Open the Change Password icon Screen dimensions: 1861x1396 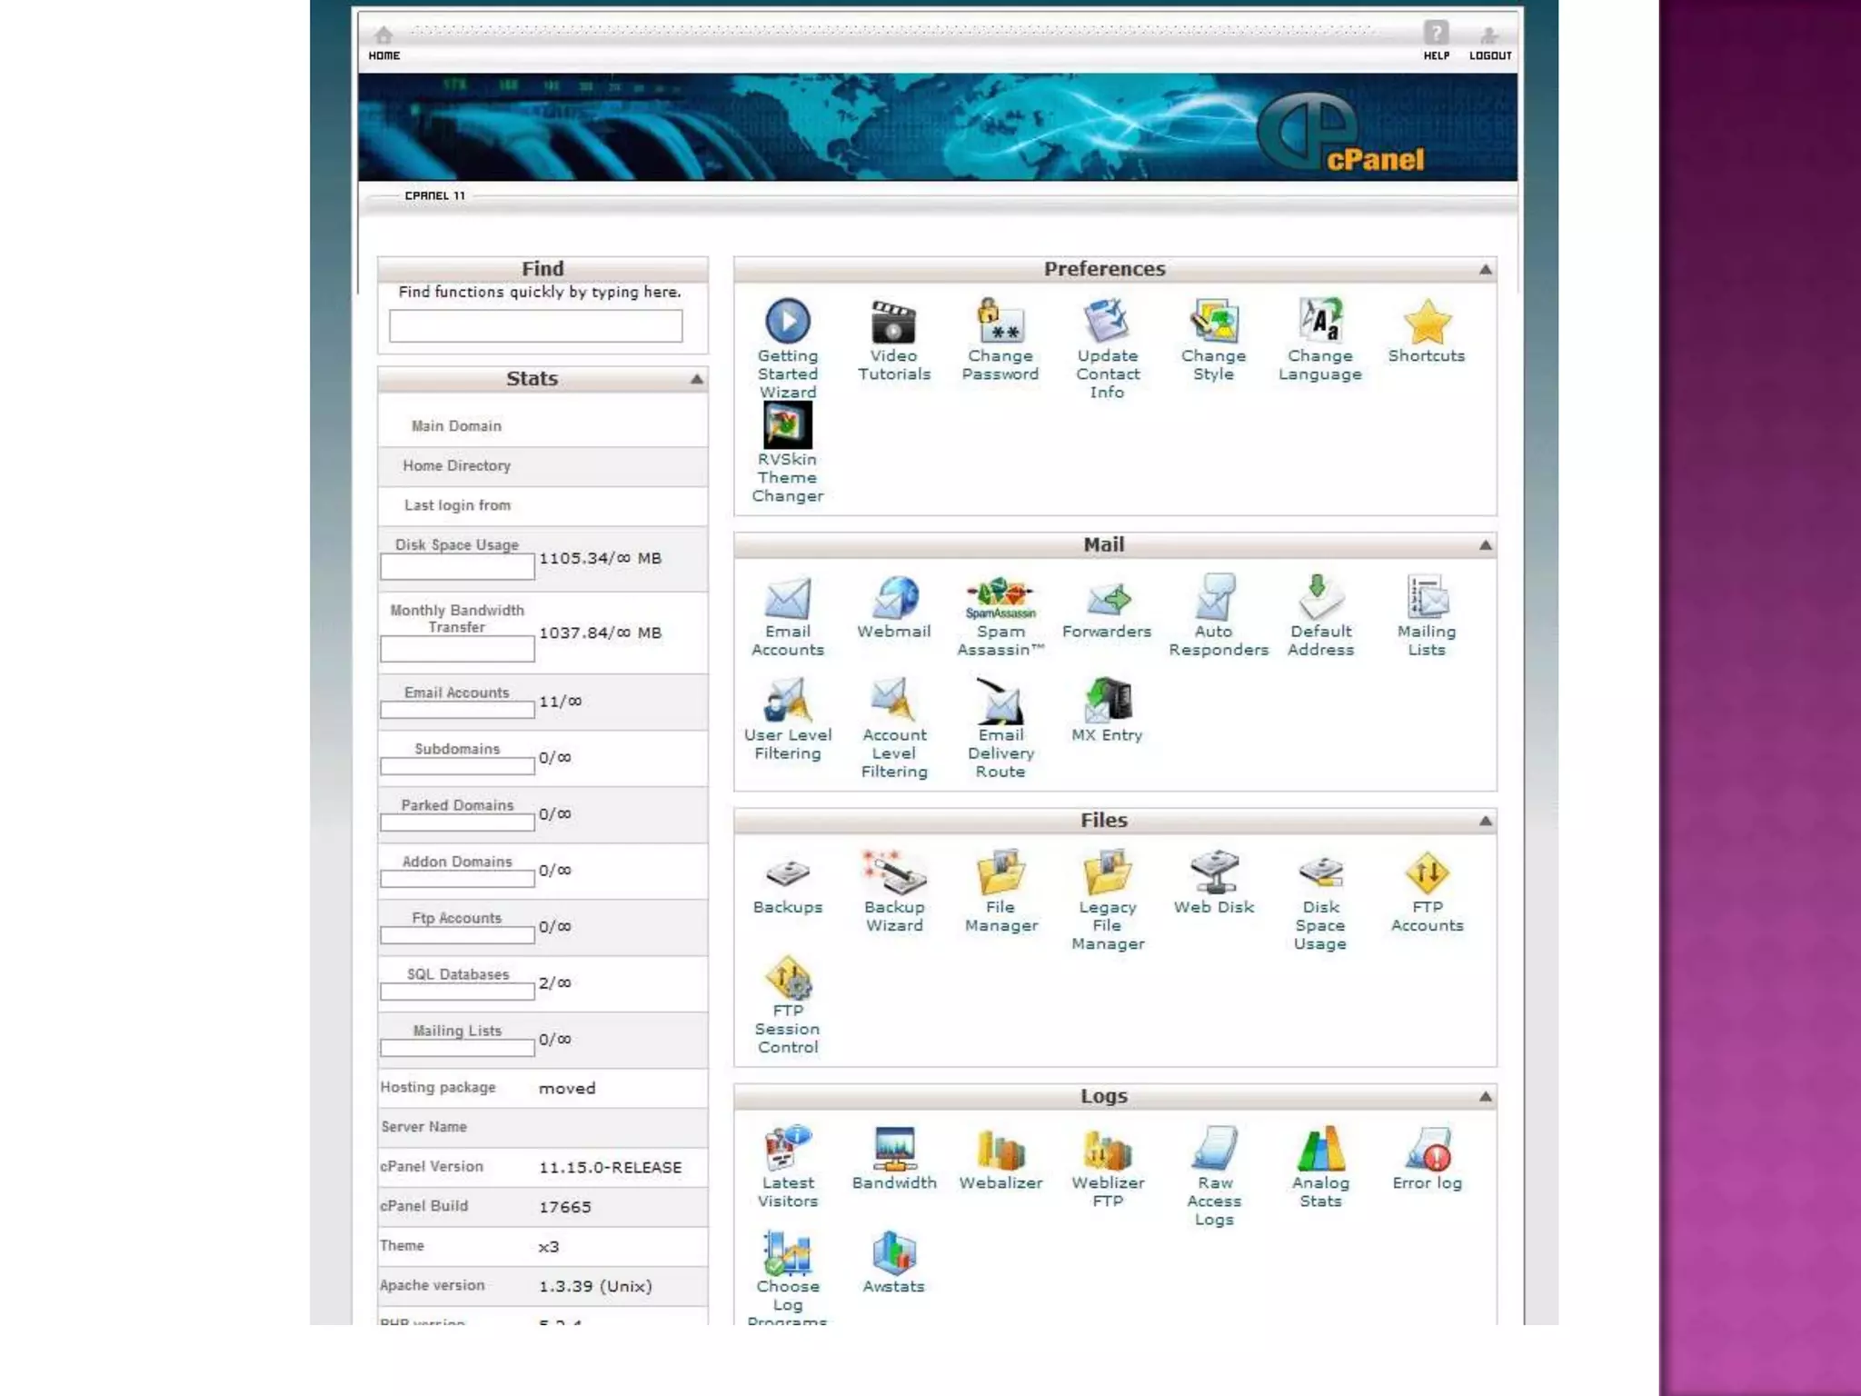point(1000,323)
